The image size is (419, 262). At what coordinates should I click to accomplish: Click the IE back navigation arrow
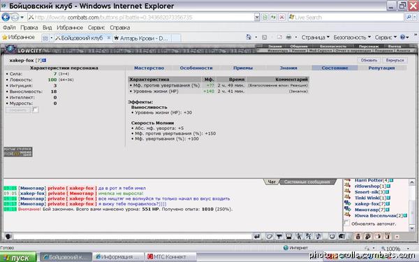(6, 17)
